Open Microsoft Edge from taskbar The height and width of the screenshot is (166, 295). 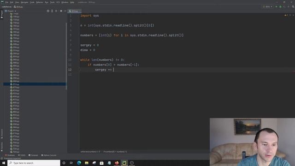(x=79, y=163)
